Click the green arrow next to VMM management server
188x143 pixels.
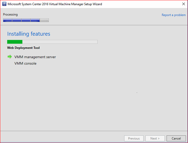click(x=10, y=57)
